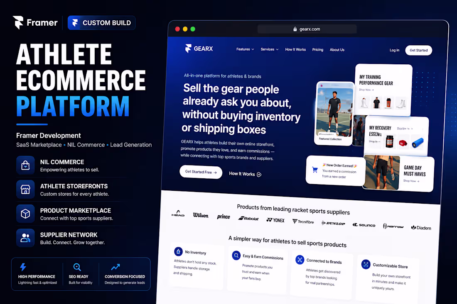Image resolution: width=457 pixels, height=304 pixels.
Task: Click the Framer logo icon
Action: (18, 22)
